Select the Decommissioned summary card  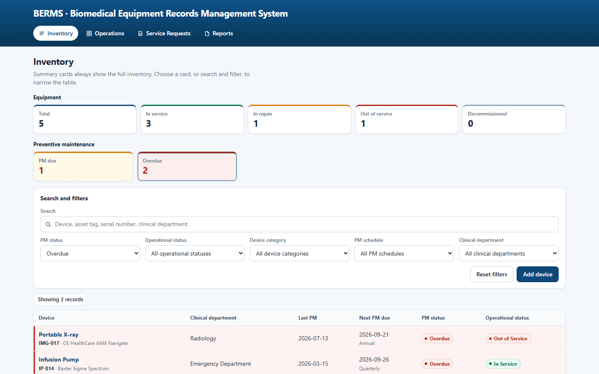tap(514, 119)
